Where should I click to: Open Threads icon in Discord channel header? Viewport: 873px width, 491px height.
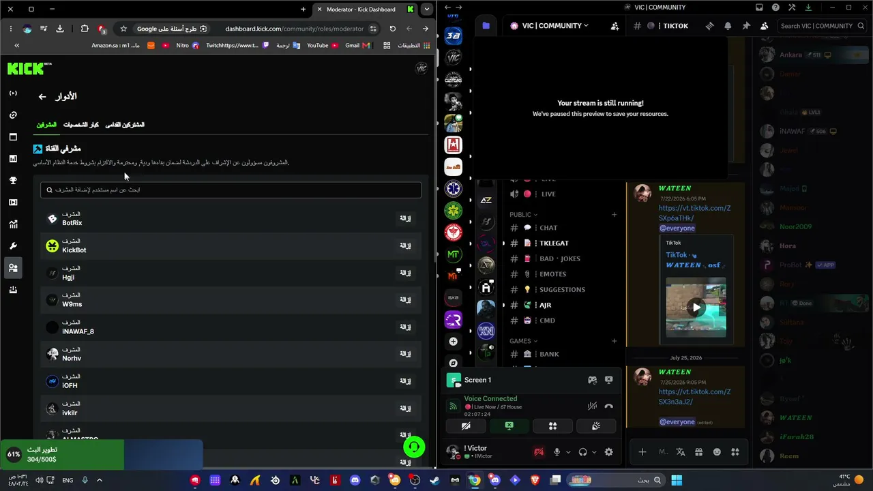(x=710, y=26)
